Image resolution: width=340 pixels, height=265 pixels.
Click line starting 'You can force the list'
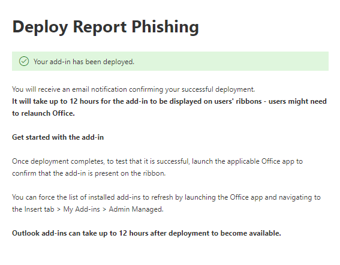point(166,197)
